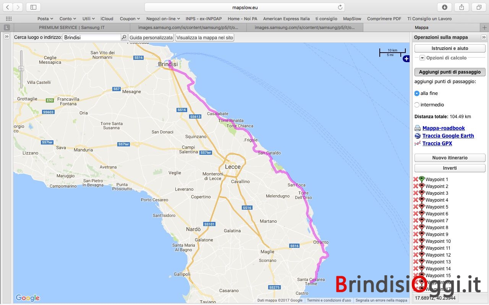Collapse the Operazioni sulla mappa panel
The width and height of the screenshot is (489, 305).
tap(484, 37)
